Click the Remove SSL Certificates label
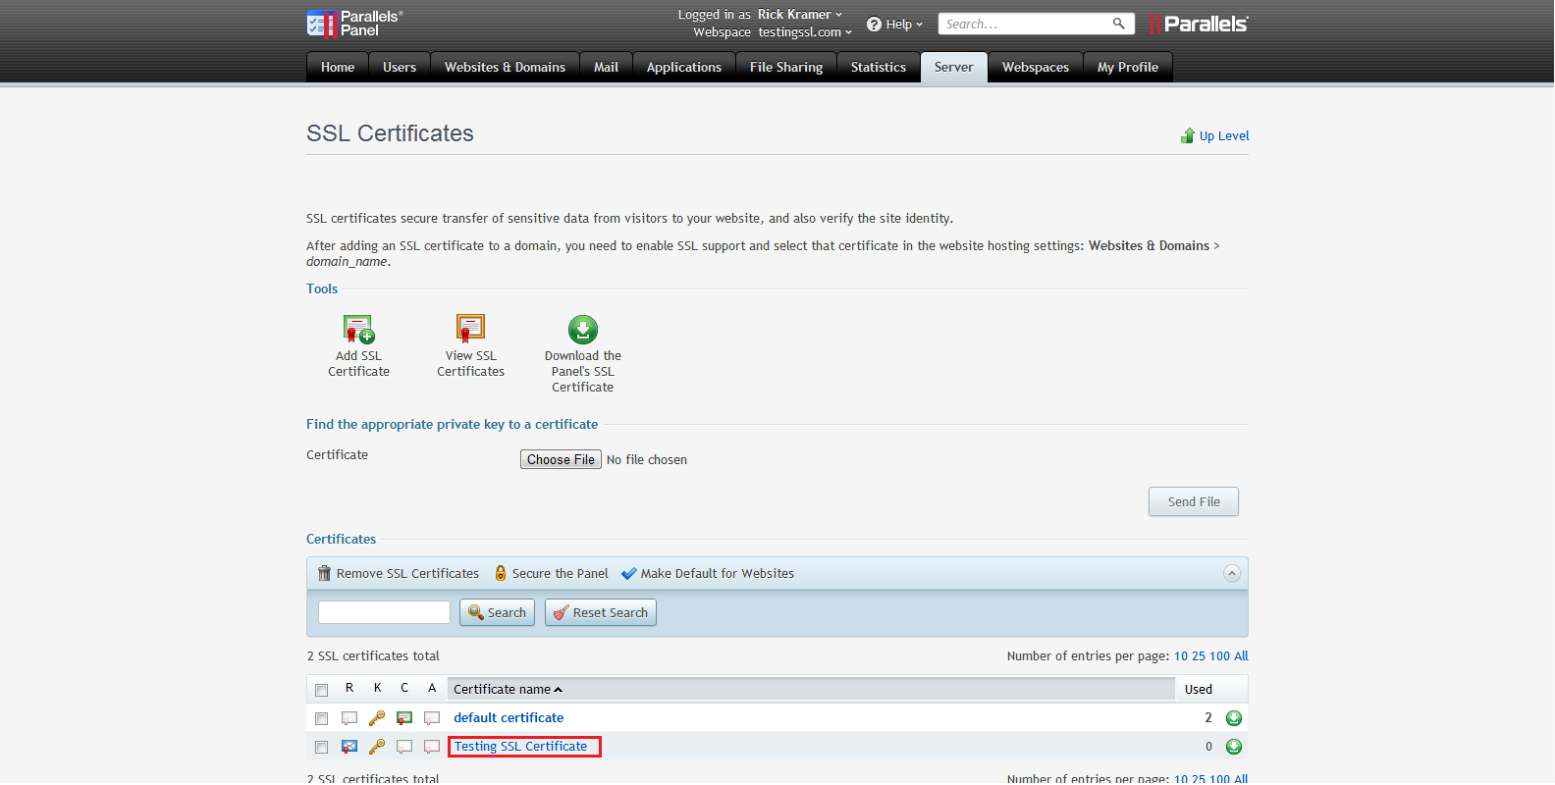Screen dimensions: 1555x785 407,573
